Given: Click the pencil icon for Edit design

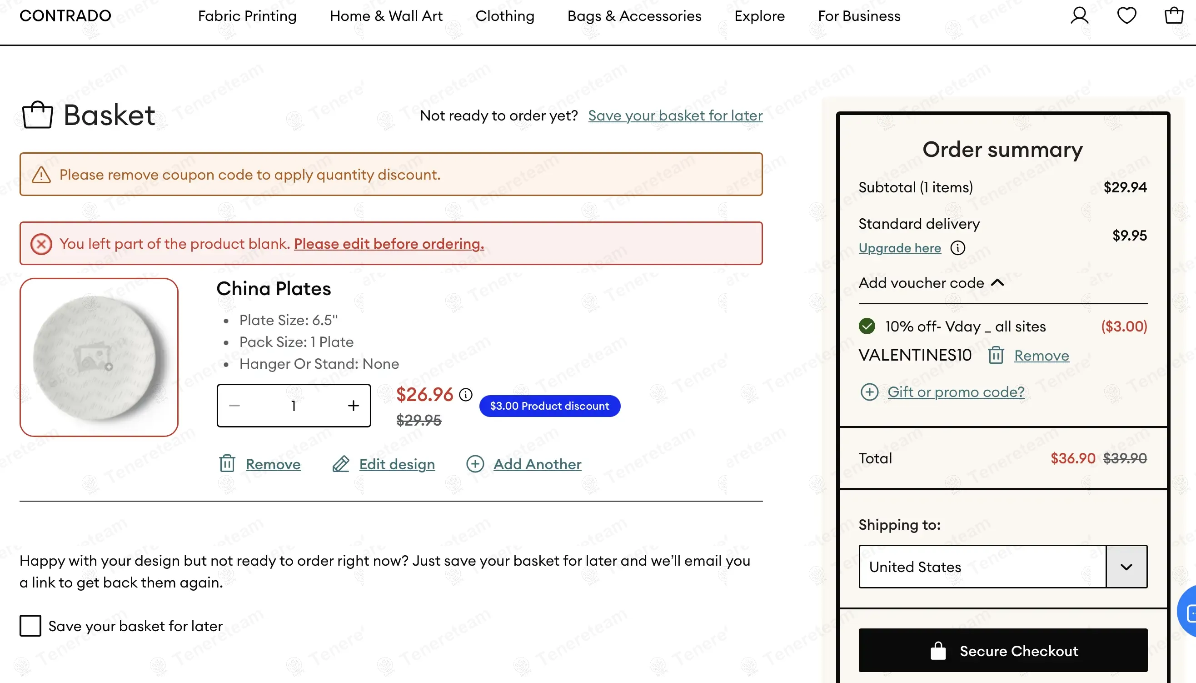Looking at the screenshot, I should coord(341,463).
